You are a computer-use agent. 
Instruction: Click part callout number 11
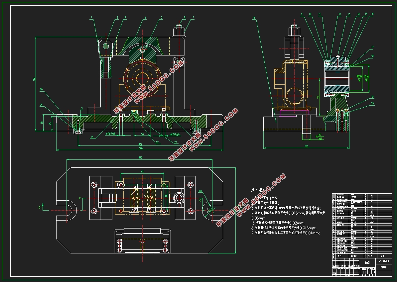point(320,14)
